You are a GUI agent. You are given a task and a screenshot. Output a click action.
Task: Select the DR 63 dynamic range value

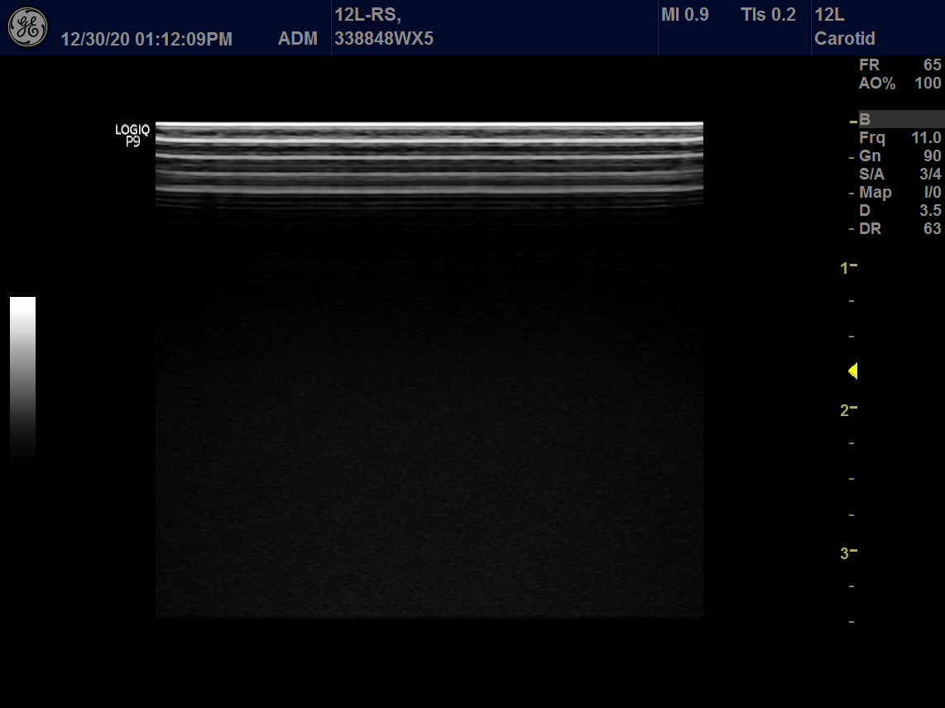(x=899, y=229)
